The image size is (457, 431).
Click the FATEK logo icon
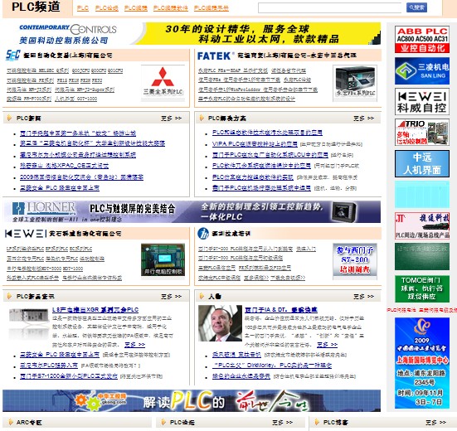pos(215,56)
